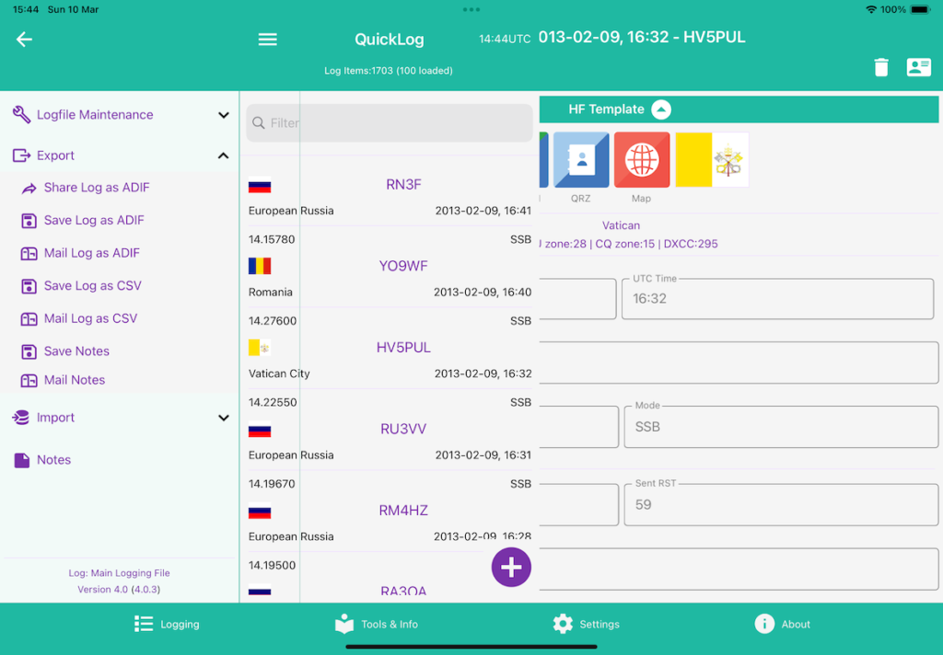Open the contact card icon in header
Screen dimensions: 943x655
click(918, 67)
